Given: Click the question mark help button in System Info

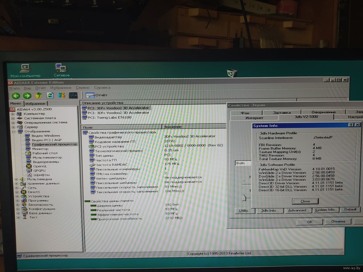Looking at the screenshot, I should point(351,125).
